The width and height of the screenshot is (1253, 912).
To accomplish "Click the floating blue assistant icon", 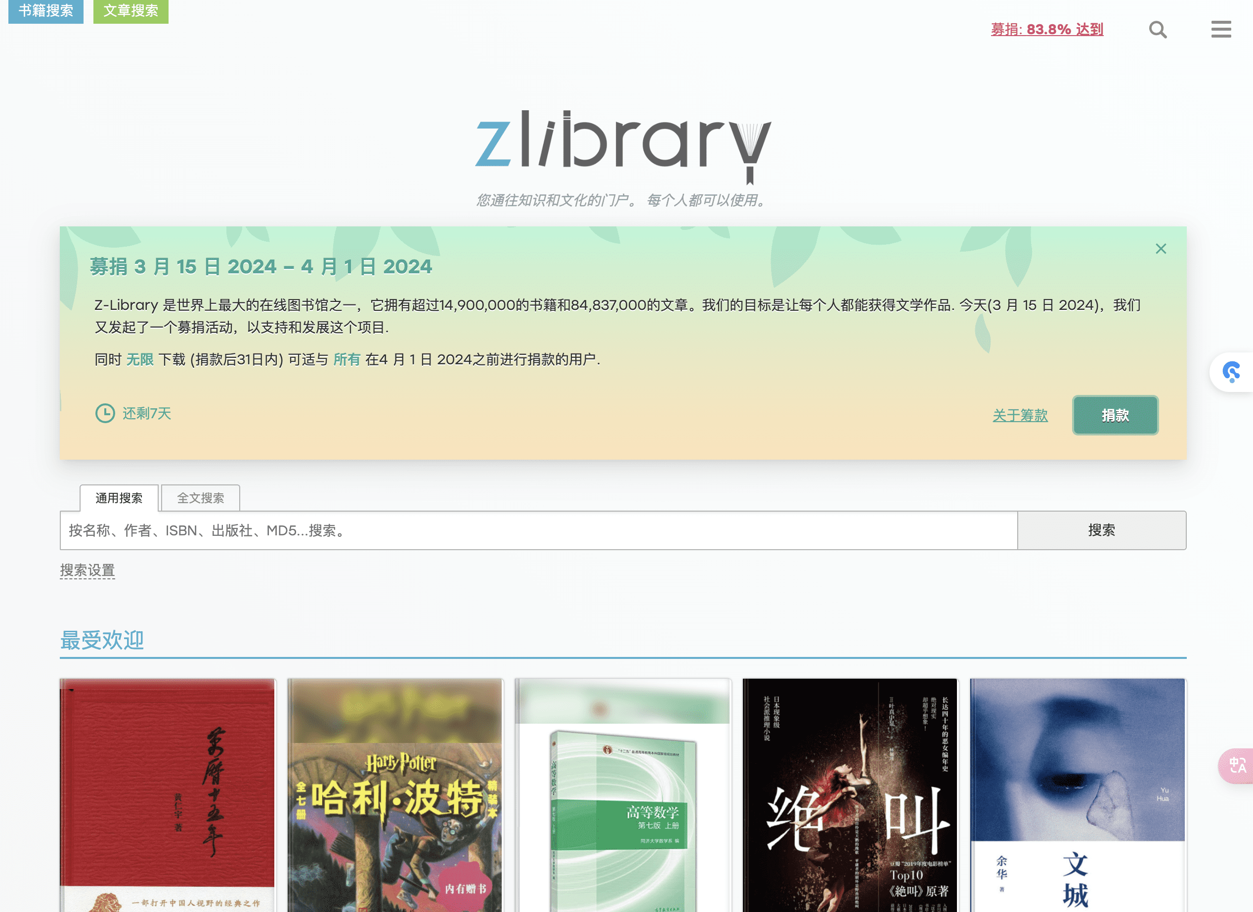I will click(1231, 372).
